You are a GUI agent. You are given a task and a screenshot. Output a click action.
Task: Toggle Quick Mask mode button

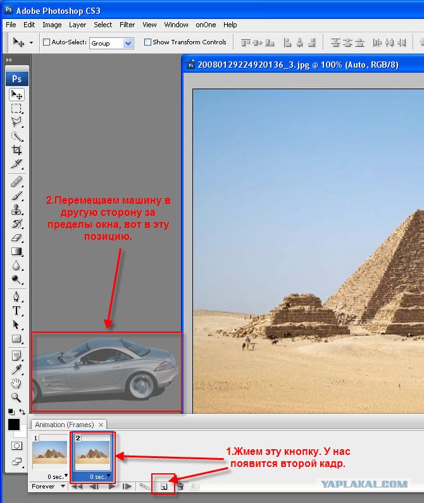[x=16, y=446]
